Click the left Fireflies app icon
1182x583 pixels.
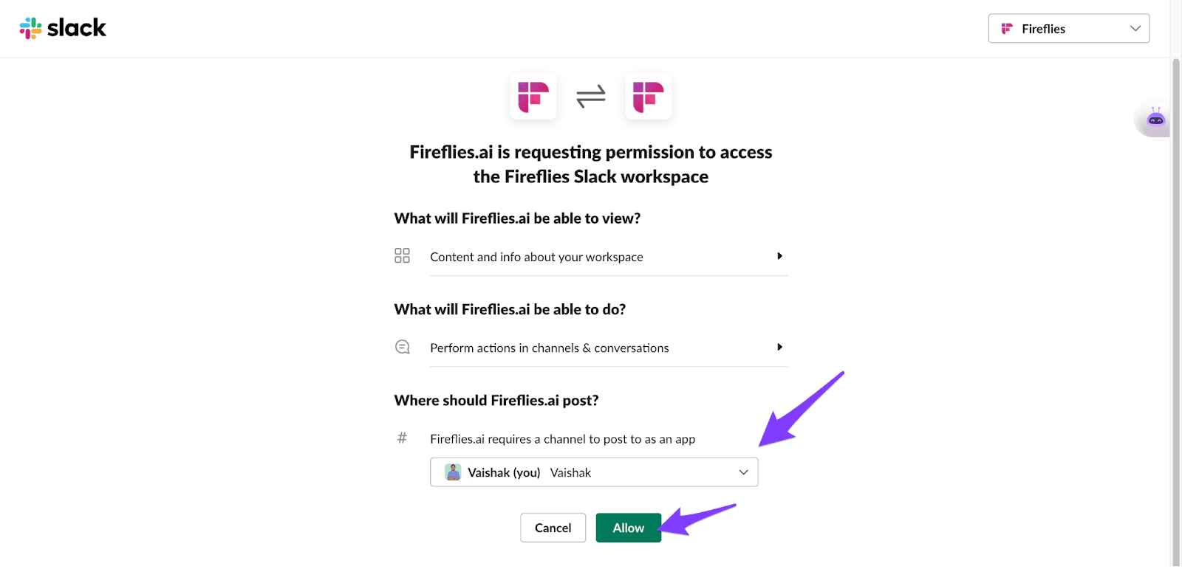pyautogui.click(x=533, y=97)
